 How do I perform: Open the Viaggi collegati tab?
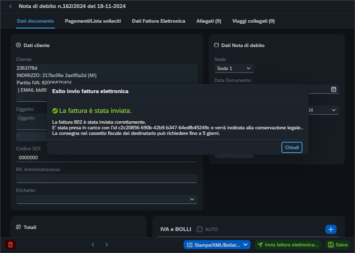(x=253, y=21)
